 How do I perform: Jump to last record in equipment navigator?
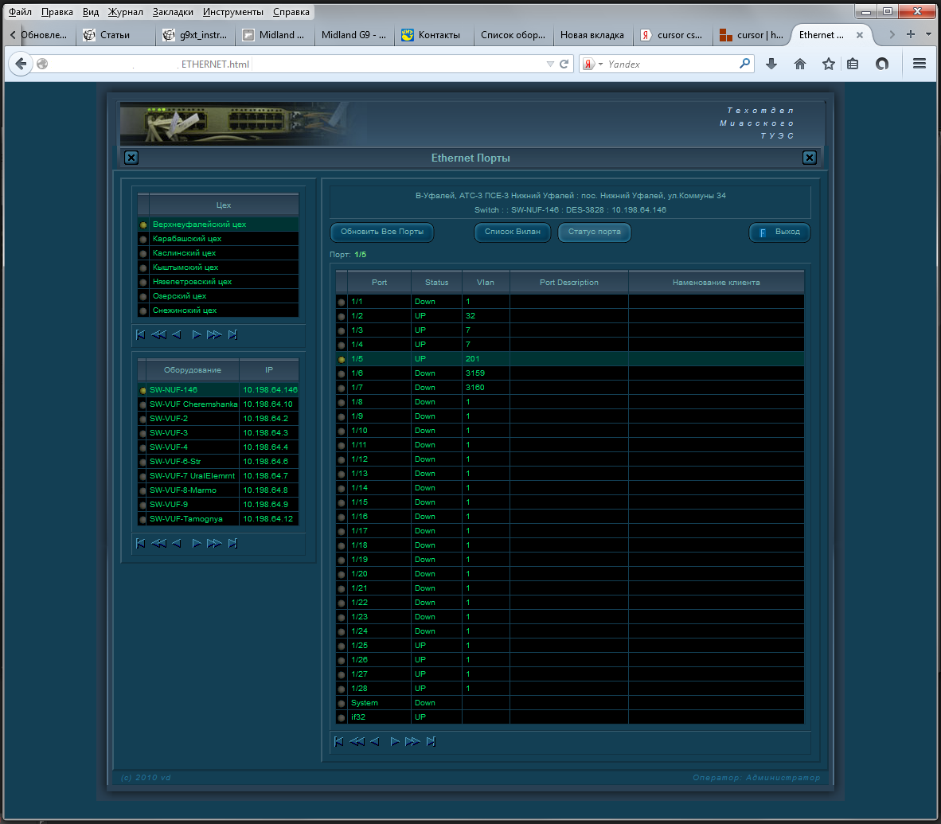coord(232,543)
